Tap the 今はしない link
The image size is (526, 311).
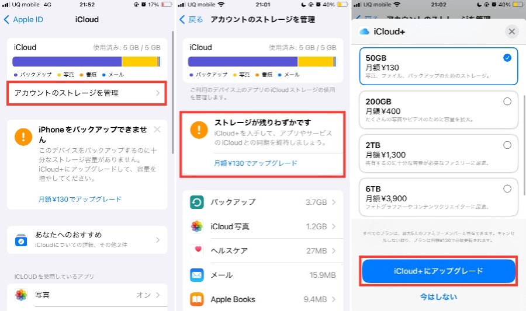pos(438,297)
